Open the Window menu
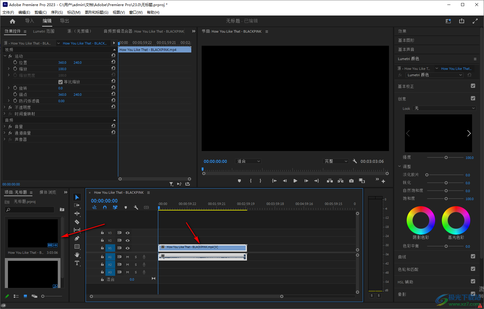This screenshot has height=309, width=484. [136, 13]
